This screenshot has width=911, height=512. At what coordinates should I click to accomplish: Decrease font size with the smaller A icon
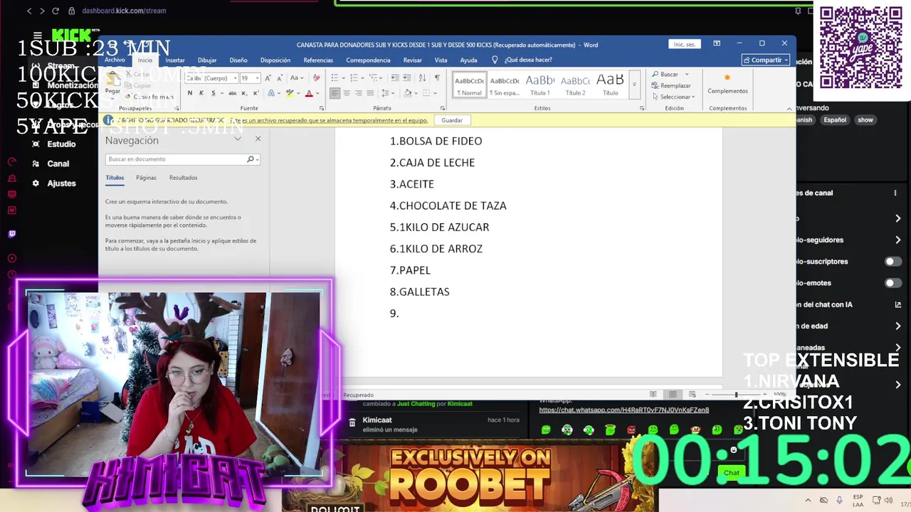pos(278,78)
